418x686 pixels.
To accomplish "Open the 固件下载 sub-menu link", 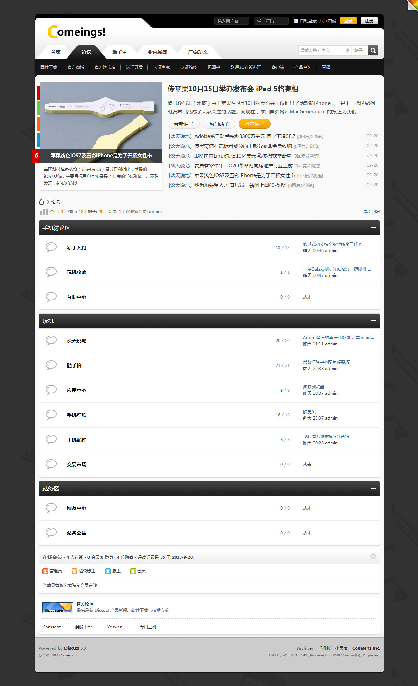I will (x=49, y=67).
